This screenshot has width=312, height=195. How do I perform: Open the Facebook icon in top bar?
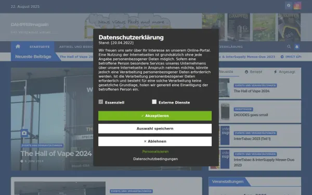pyautogui.click(x=289, y=6)
